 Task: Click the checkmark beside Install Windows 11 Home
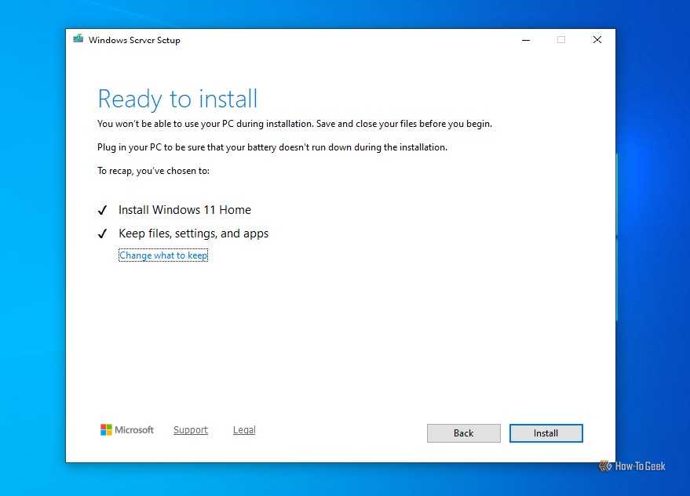(x=103, y=209)
